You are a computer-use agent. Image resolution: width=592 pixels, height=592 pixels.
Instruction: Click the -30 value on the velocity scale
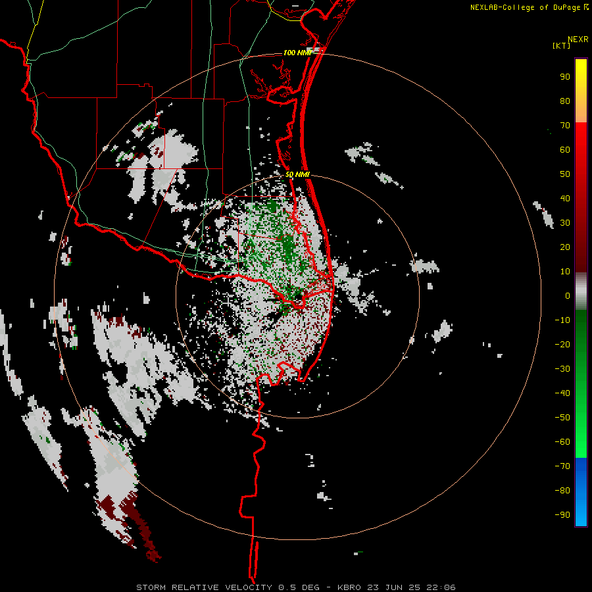point(562,369)
